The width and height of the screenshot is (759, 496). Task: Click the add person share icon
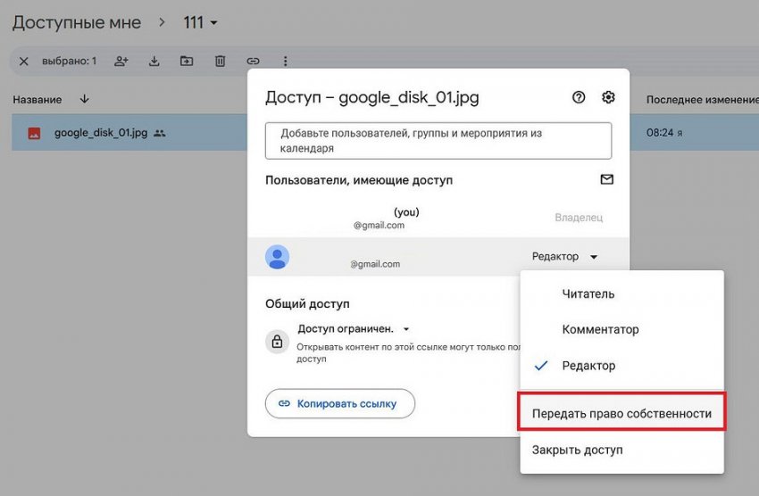click(121, 62)
